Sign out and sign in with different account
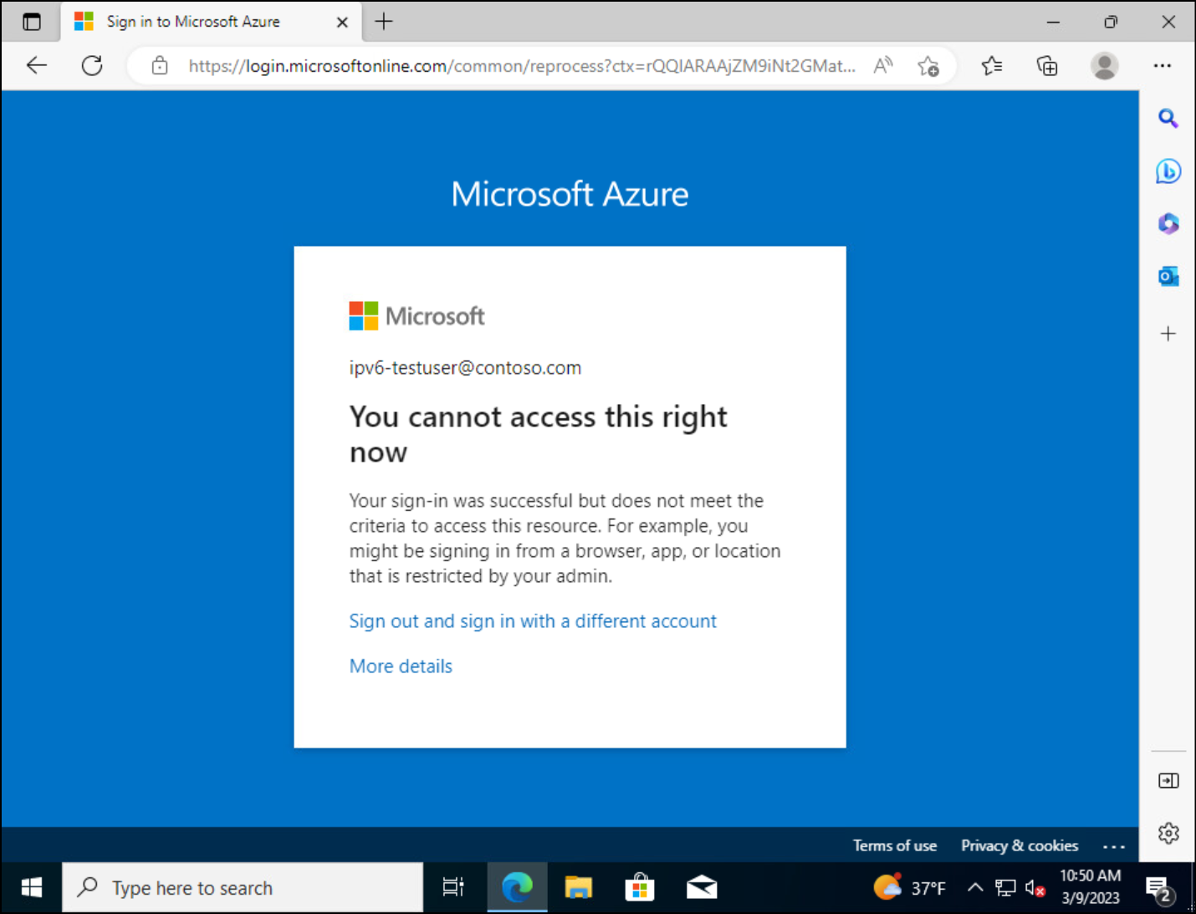The width and height of the screenshot is (1196, 914). click(x=533, y=621)
